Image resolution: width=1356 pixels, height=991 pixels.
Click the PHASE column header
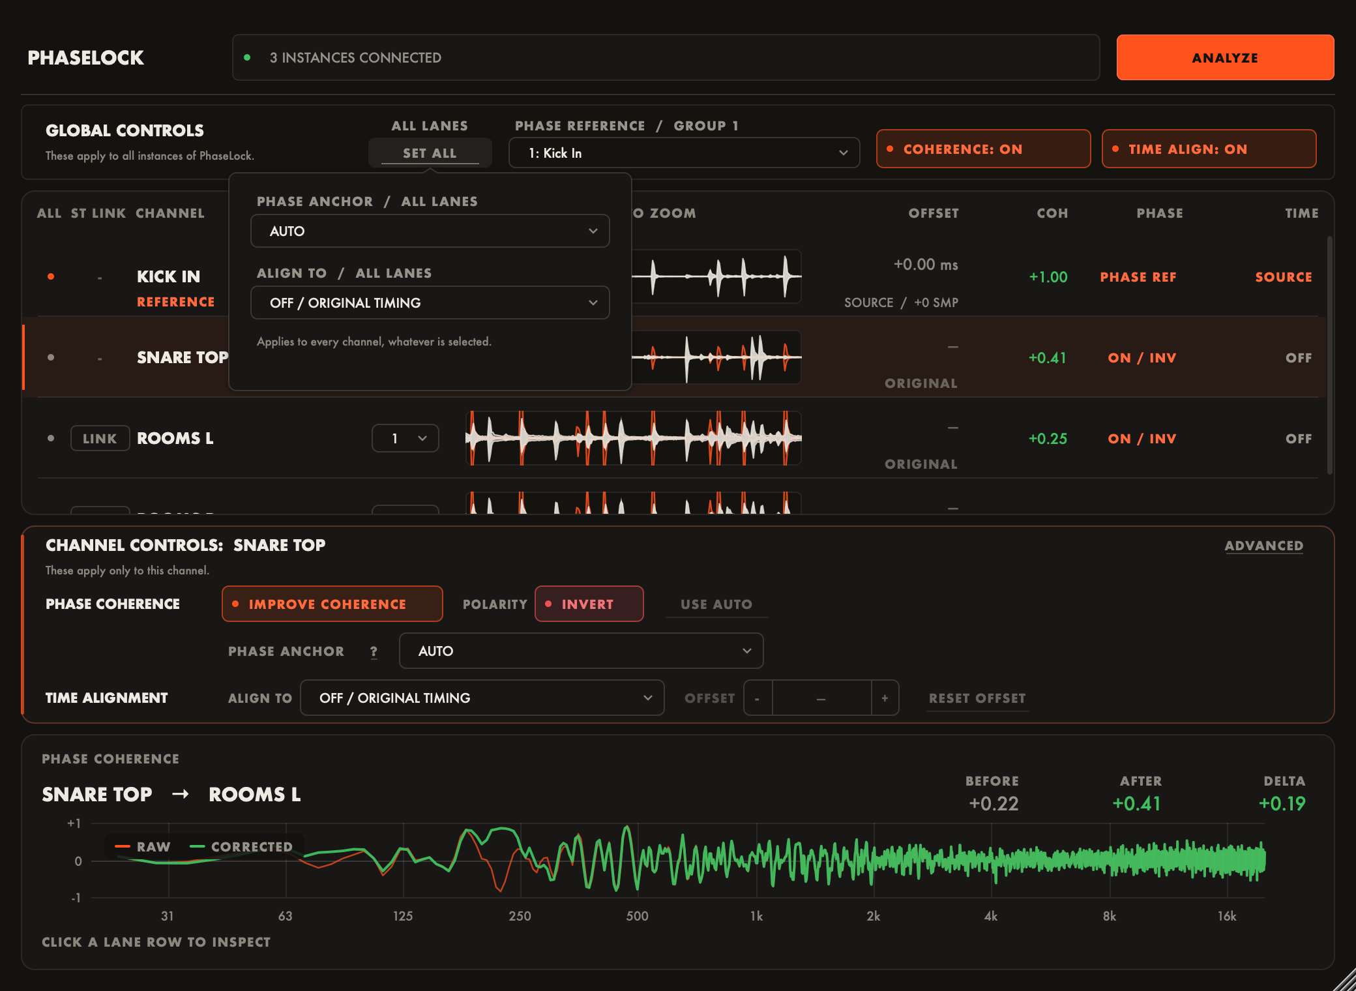(x=1160, y=213)
